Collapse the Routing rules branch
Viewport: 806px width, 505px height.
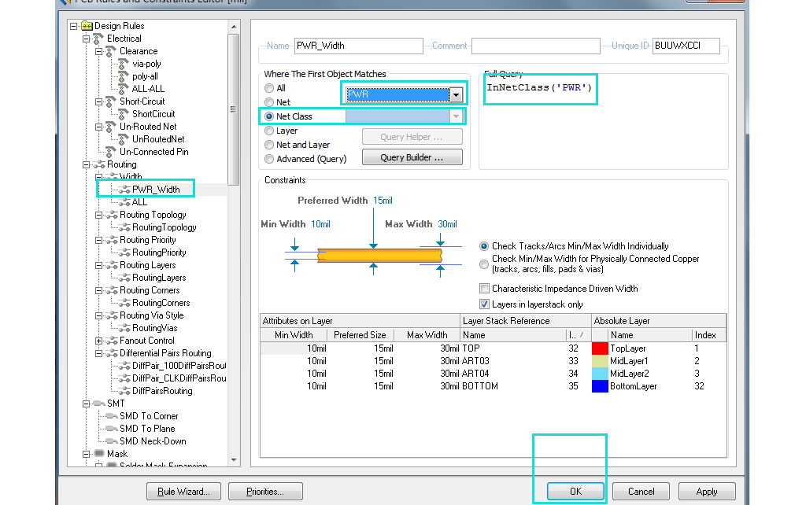click(87, 164)
